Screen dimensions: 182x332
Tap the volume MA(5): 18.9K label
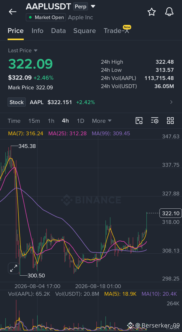120,294
